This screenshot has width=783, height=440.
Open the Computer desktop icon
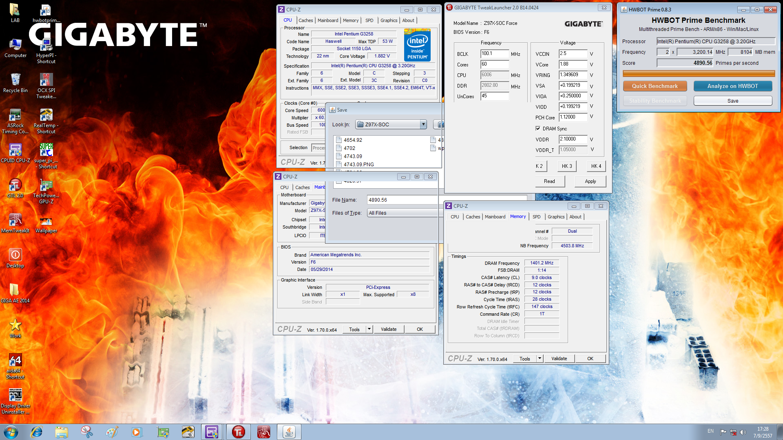point(15,48)
